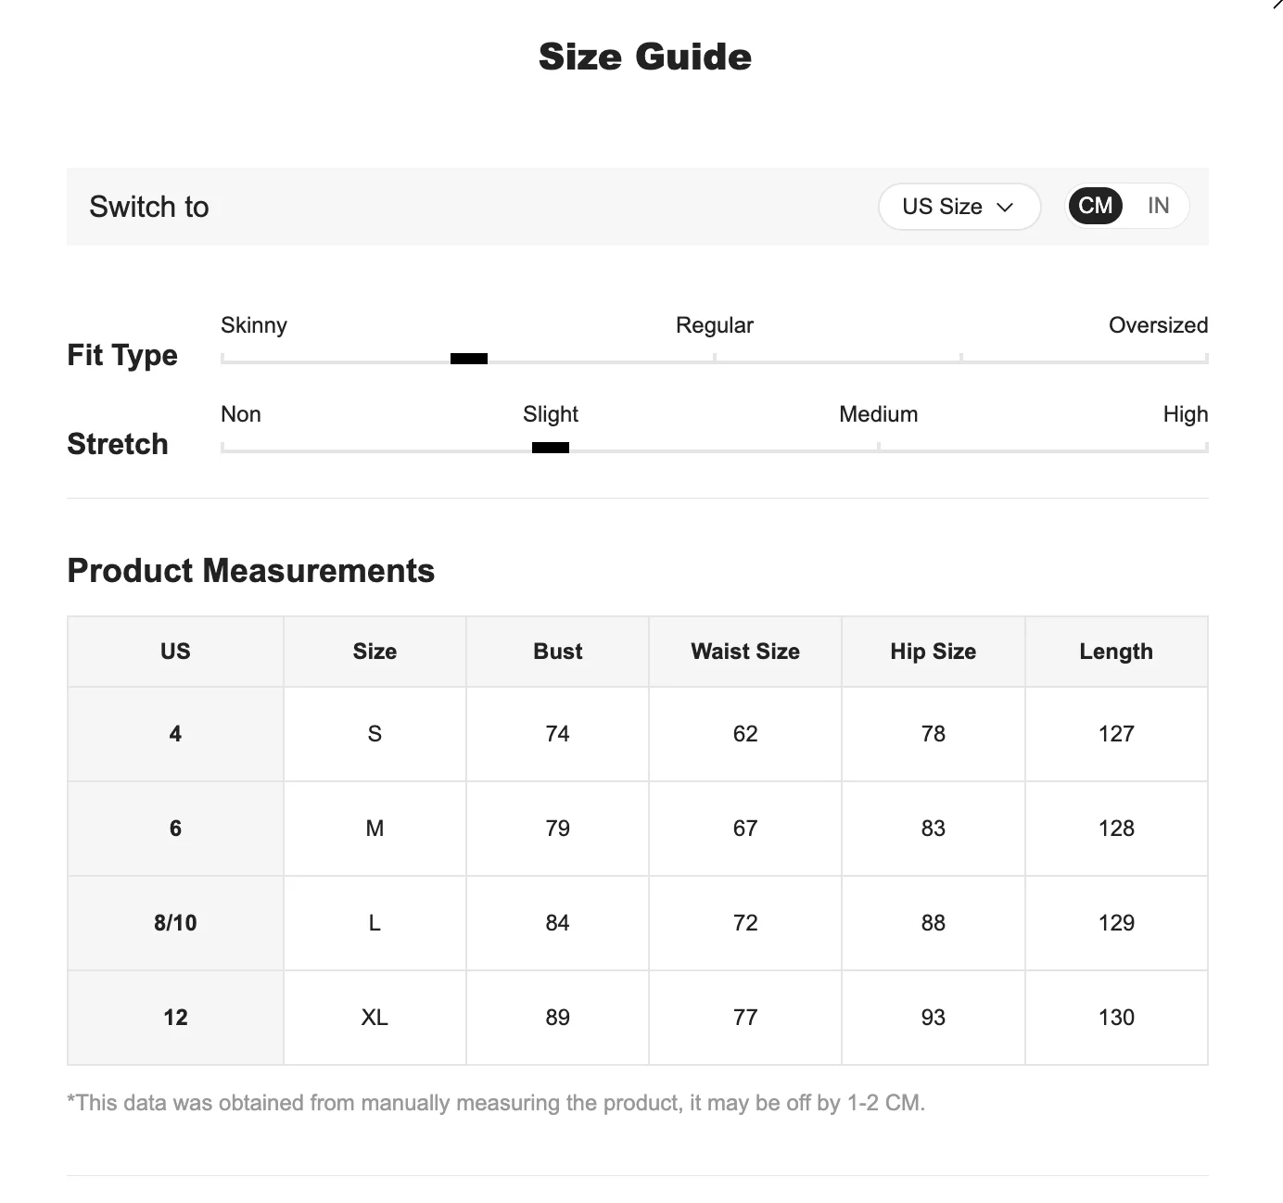This screenshot has width=1283, height=1203.
Task: Select the US 4 size row
Action: tap(175, 734)
